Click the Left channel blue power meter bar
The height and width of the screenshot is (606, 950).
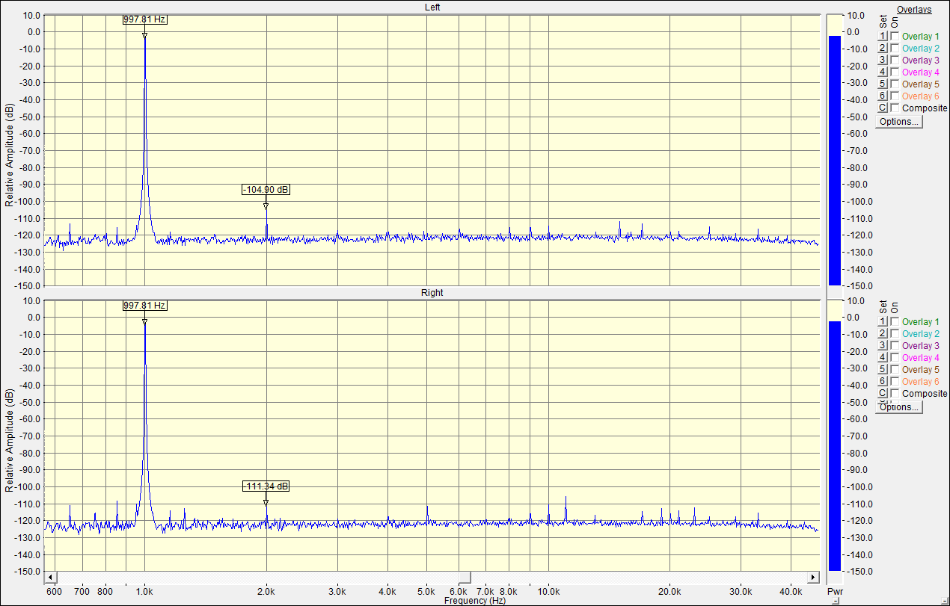[834, 161]
